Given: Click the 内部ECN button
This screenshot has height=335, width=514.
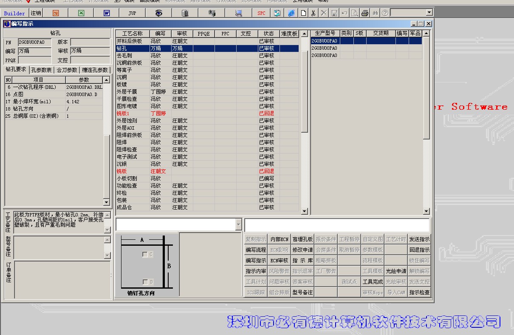Looking at the screenshot, I should point(280,239).
